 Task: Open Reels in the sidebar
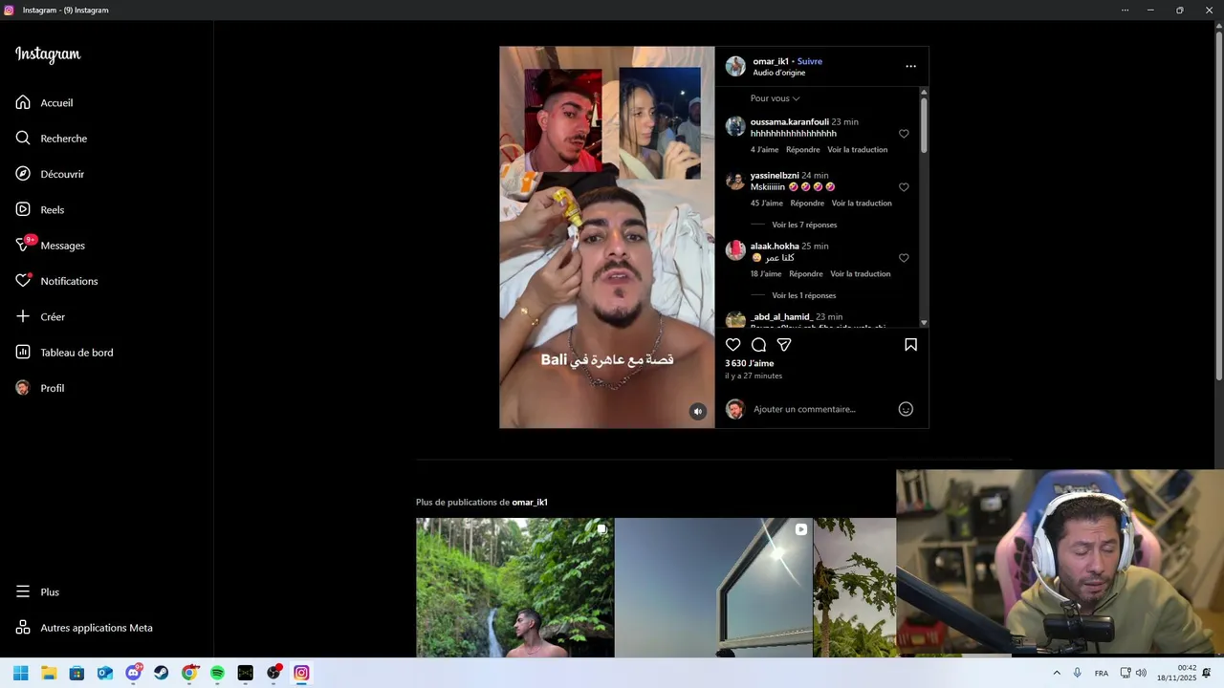pyautogui.click(x=52, y=210)
